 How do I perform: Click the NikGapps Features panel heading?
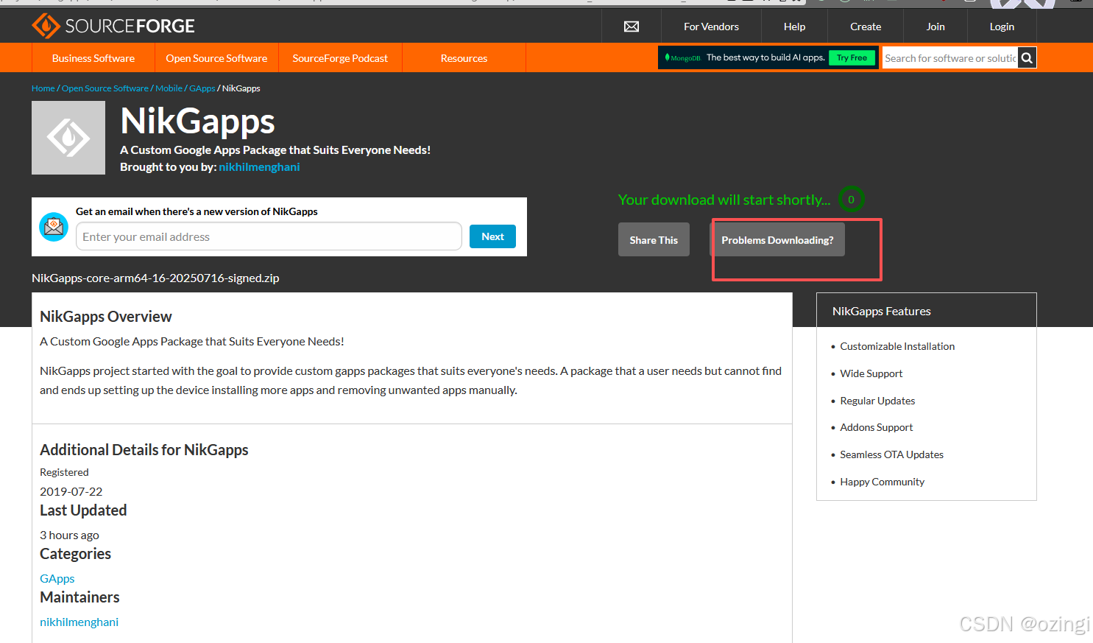click(x=882, y=312)
